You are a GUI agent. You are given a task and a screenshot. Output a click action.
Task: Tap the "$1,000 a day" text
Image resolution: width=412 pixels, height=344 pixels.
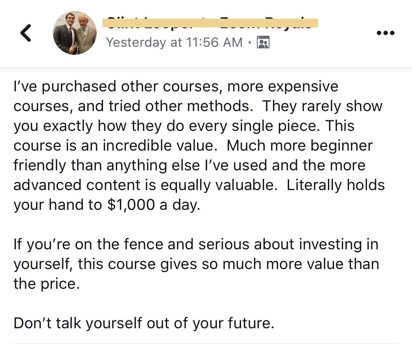click(x=154, y=205)
